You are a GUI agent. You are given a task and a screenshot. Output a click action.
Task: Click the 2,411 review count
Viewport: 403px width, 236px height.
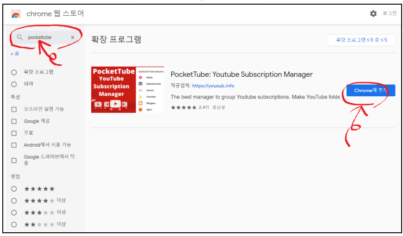[204, 107]
